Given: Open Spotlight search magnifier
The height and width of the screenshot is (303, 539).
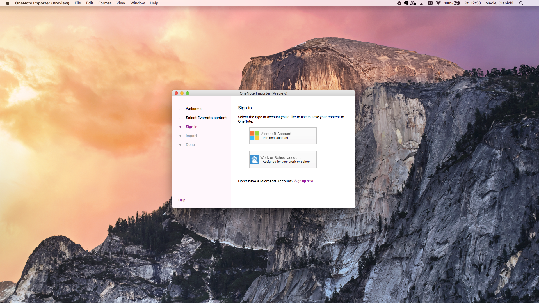Looking at the screenshot, I should coord(521,3).
